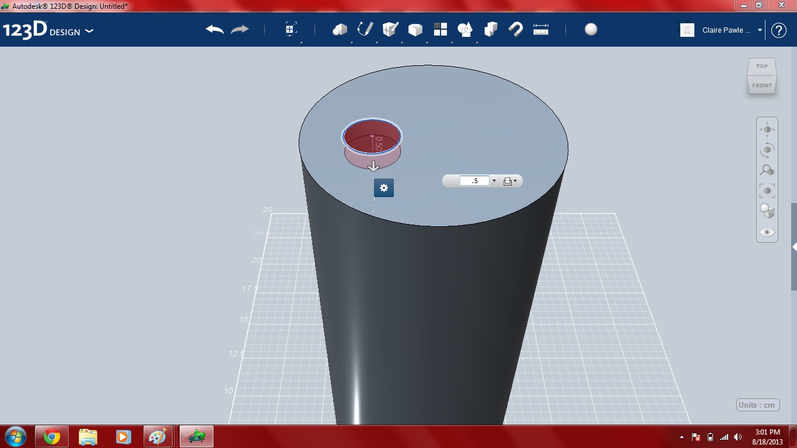The height and width of the screenshot is (448, 797).
Task: Expand the Claire Pawle account dropdown
Action: pos(760,30)
